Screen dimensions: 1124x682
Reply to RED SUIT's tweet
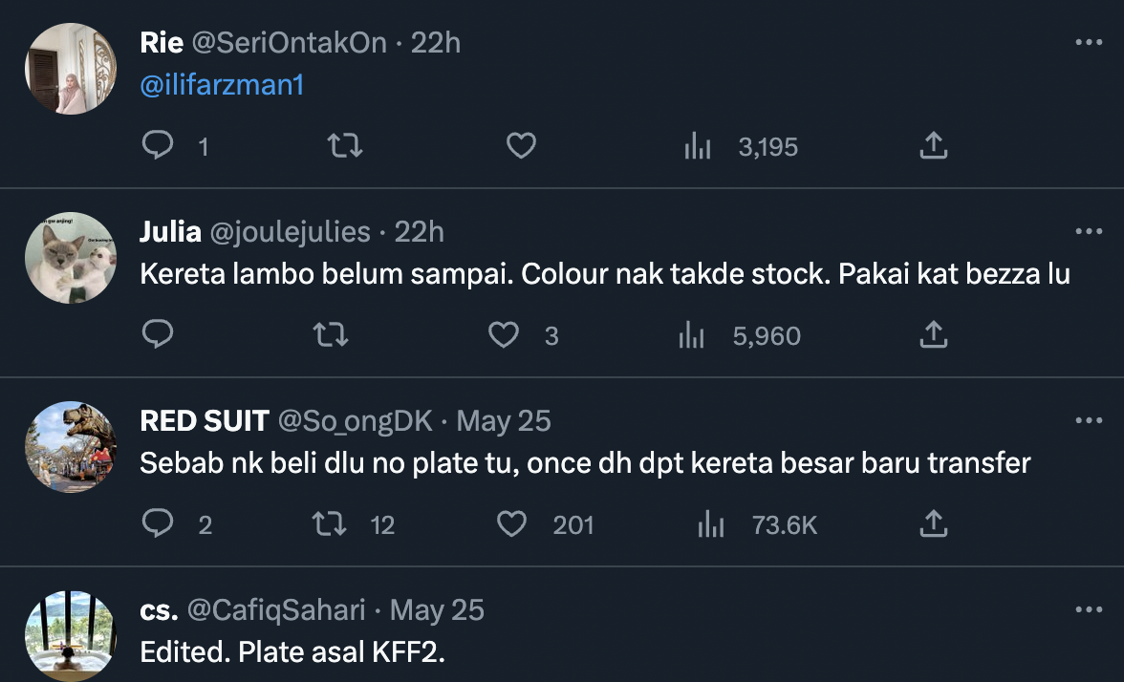click(158, 524)
